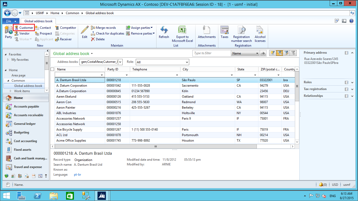The height and width of the screenshot is (201, 358).
Task: Expand the My favorites tree node
Action: coord(8,60)
